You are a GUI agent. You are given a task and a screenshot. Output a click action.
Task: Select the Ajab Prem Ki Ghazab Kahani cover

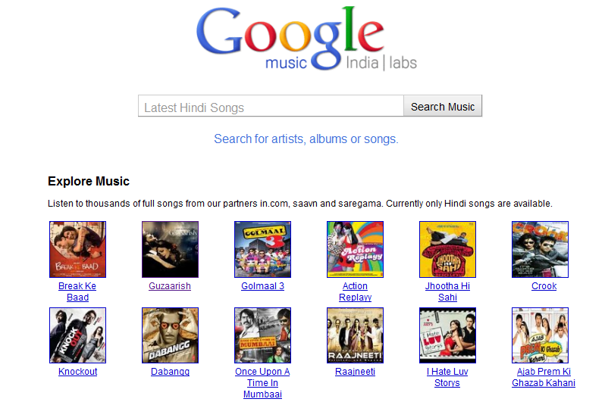coord(540,335)
